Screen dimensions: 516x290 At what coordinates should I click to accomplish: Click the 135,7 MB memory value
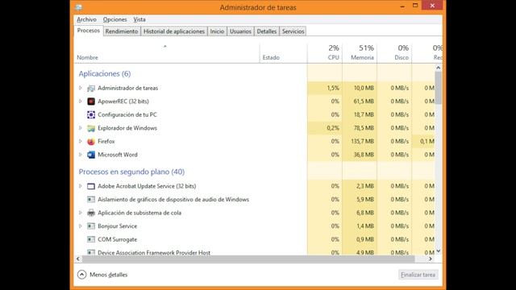pos(362,142)
